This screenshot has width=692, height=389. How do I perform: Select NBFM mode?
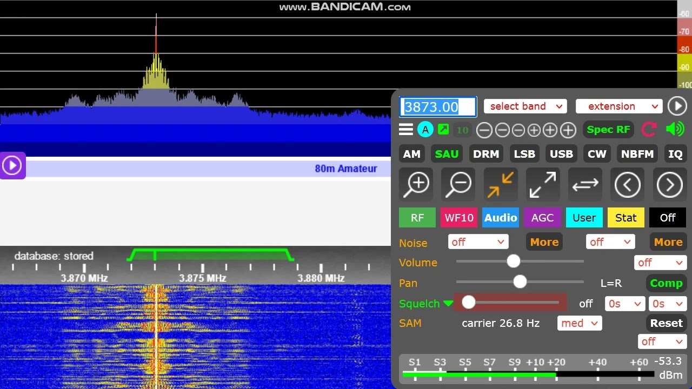pyautogui.click(x=637, y=154)
